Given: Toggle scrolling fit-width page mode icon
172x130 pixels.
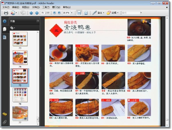Looking at the screenshot, I should click(x=79, y=13).
